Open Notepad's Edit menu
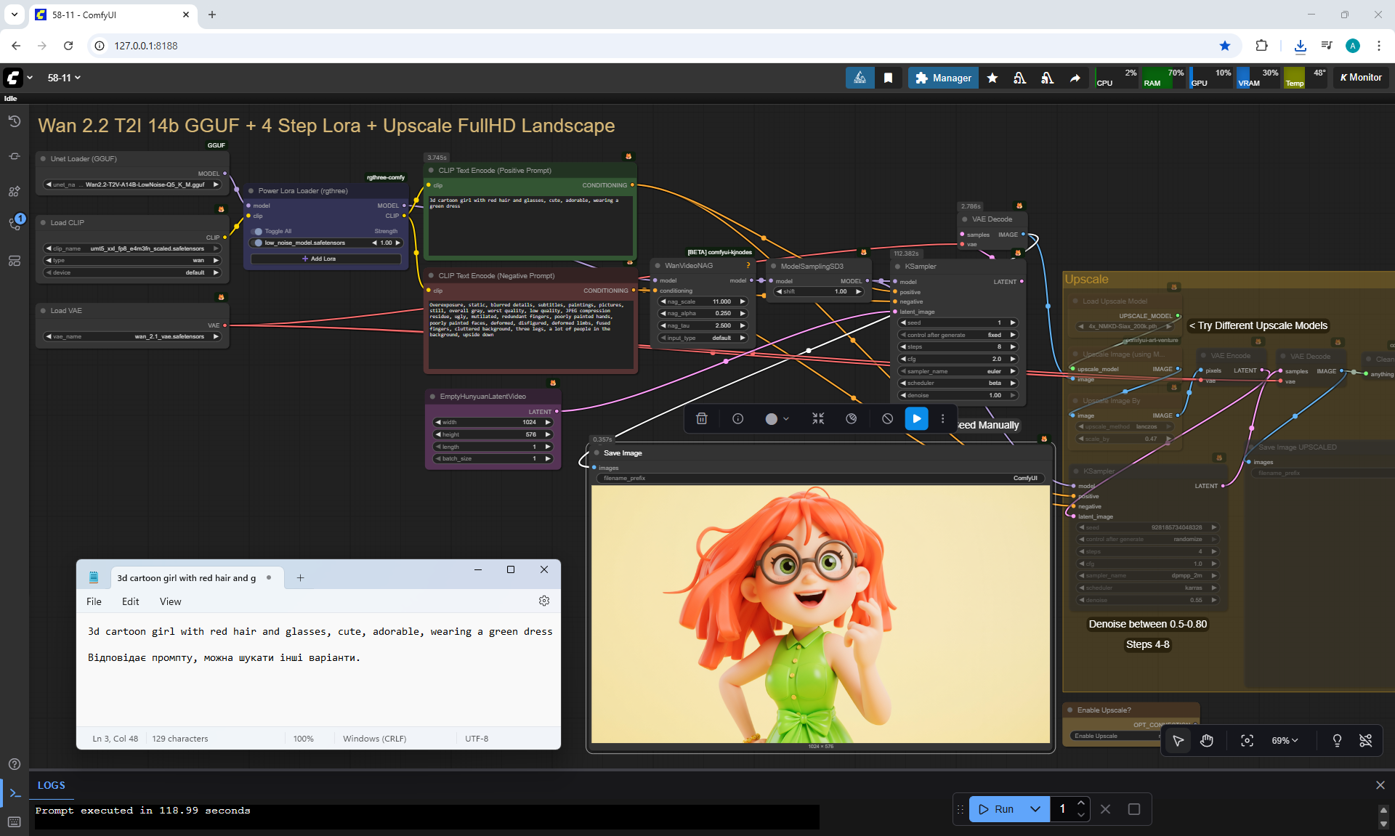 pos(130,601)
